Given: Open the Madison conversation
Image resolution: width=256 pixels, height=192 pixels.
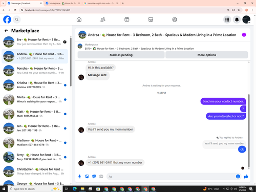Looking at the screenshot, I should (x=35, y=143).
